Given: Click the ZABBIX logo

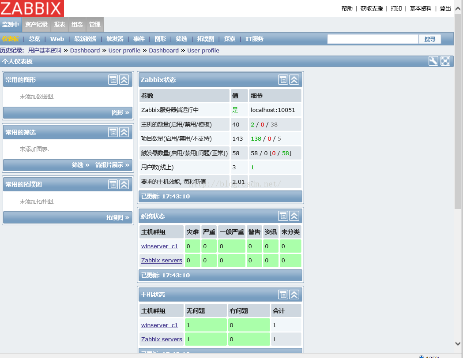Looking at the screenshot, I should (32, 8).
